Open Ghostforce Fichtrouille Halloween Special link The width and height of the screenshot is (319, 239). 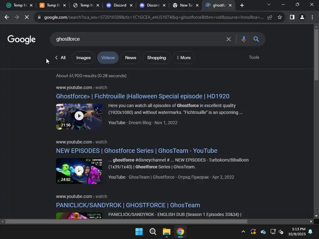(143, 96)
